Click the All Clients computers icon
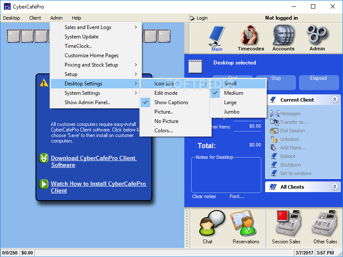The width and height of the screenshot is (343, 257). pos(273,187)
